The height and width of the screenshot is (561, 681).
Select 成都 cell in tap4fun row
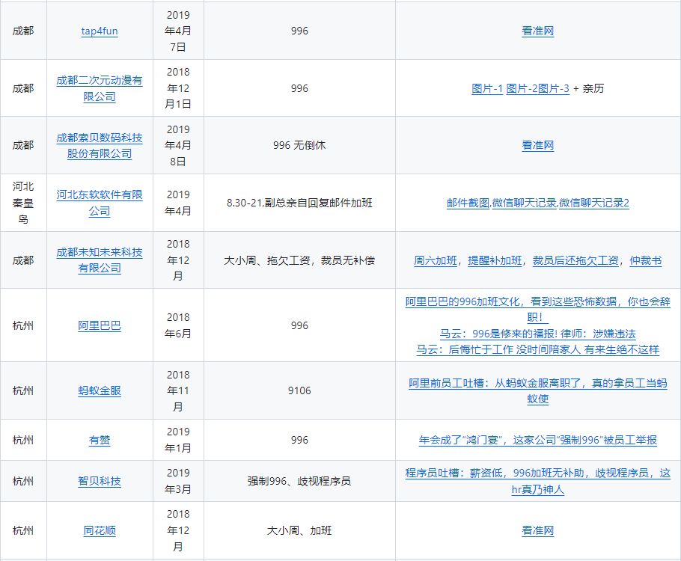click(23, 31)
